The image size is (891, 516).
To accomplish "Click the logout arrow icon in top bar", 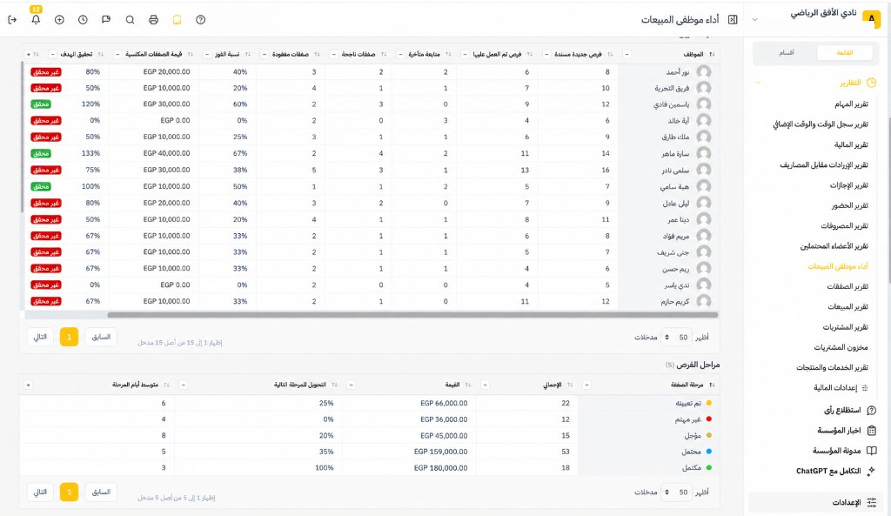I will 12,20.
